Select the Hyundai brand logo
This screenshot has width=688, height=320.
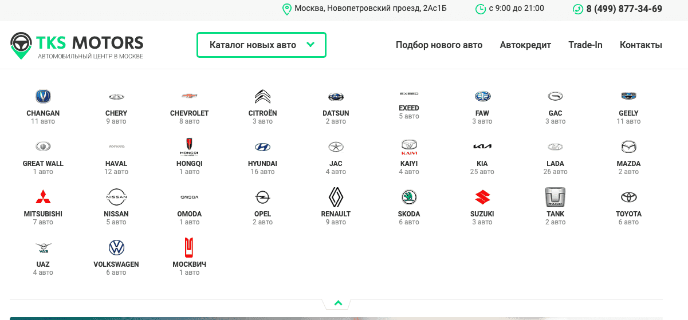tap(262, 147)
